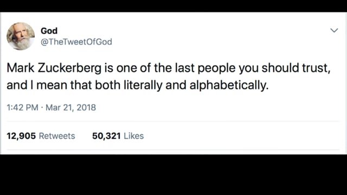The width and height of the screenshot is (347, 195).
Task: Click God's bearded profile avatar
Action: [x=21, y=36]
